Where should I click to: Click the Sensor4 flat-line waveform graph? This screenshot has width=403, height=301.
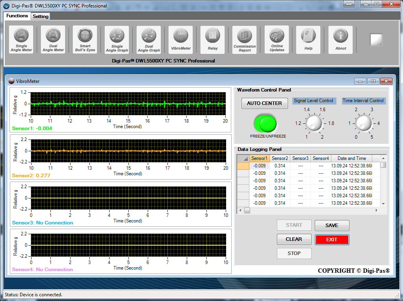click(128, 245)
